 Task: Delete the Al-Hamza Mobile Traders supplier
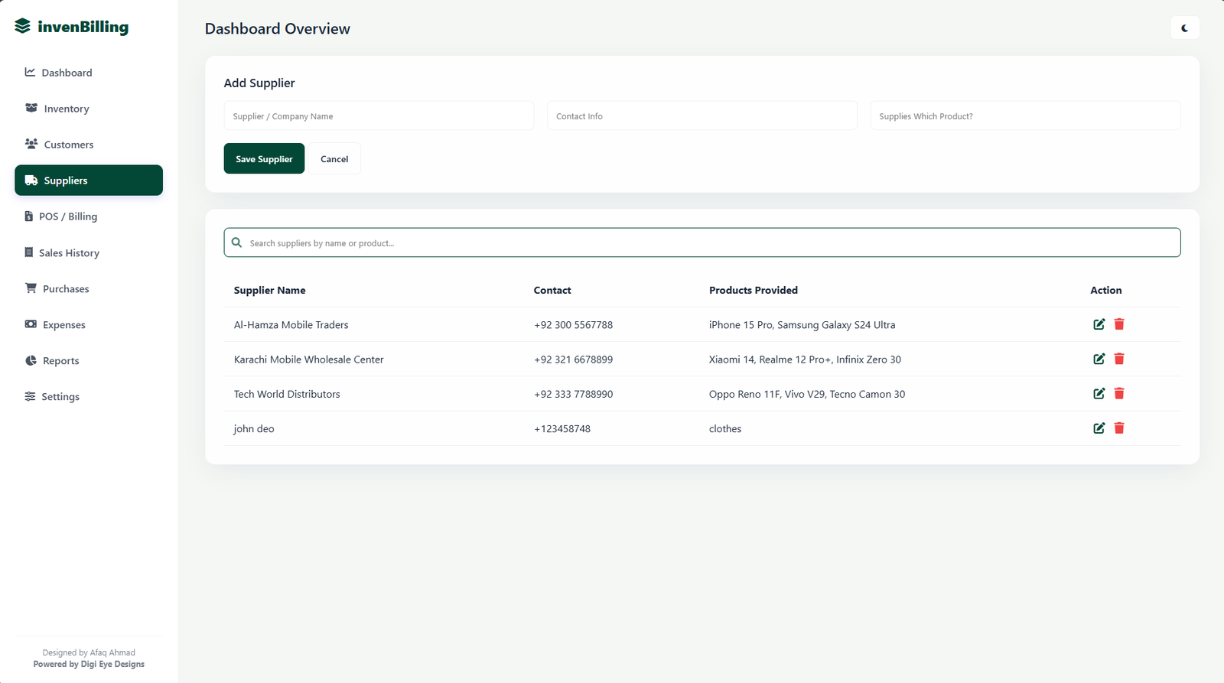click(x=1119, y=324)
